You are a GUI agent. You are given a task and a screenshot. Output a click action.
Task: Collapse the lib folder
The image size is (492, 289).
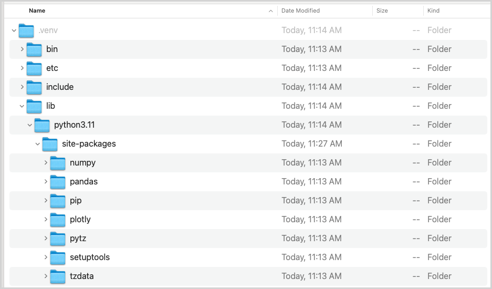pos(22,106)
